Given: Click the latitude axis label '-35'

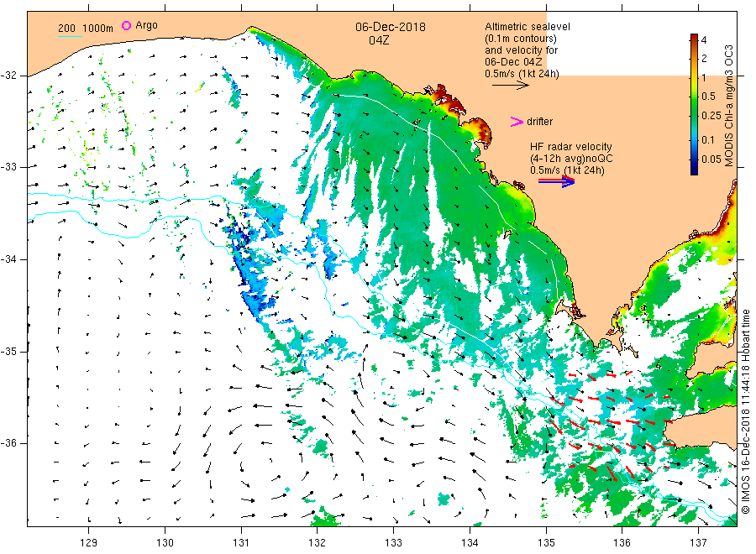Looking at the screenshot, I should [8, 352].
